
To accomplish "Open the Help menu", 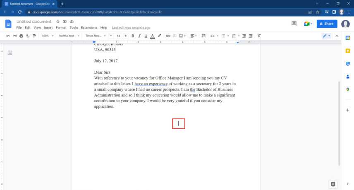I will (104, 28).
